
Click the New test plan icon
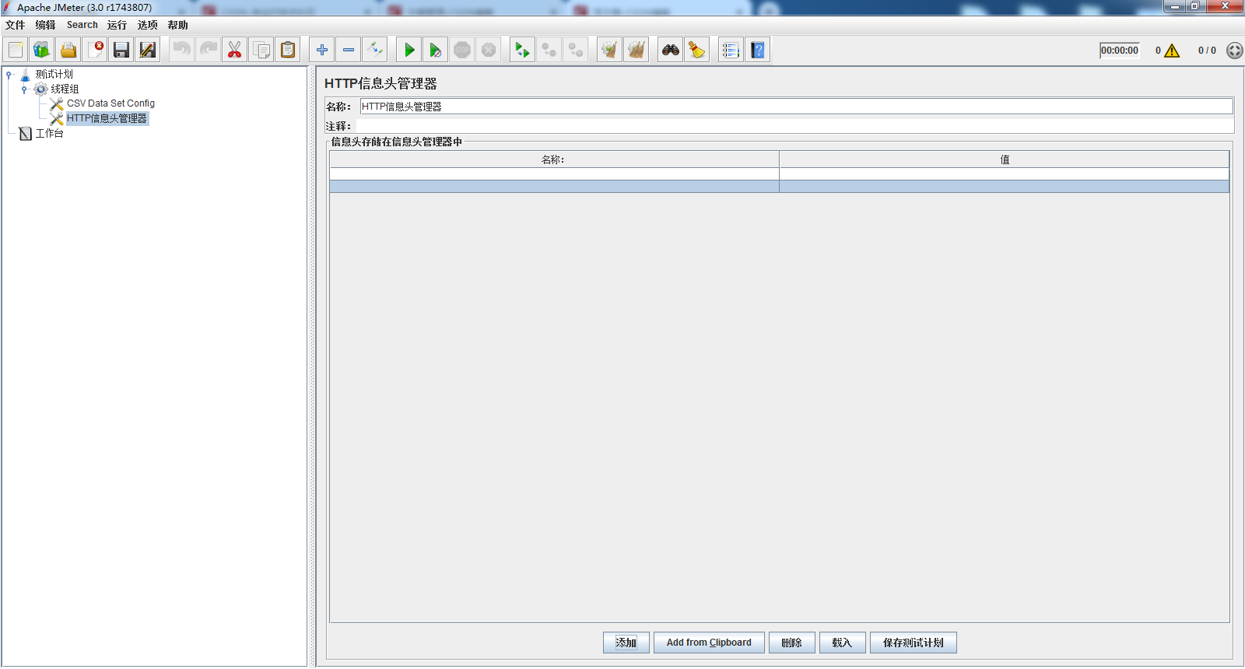[16, 50]
